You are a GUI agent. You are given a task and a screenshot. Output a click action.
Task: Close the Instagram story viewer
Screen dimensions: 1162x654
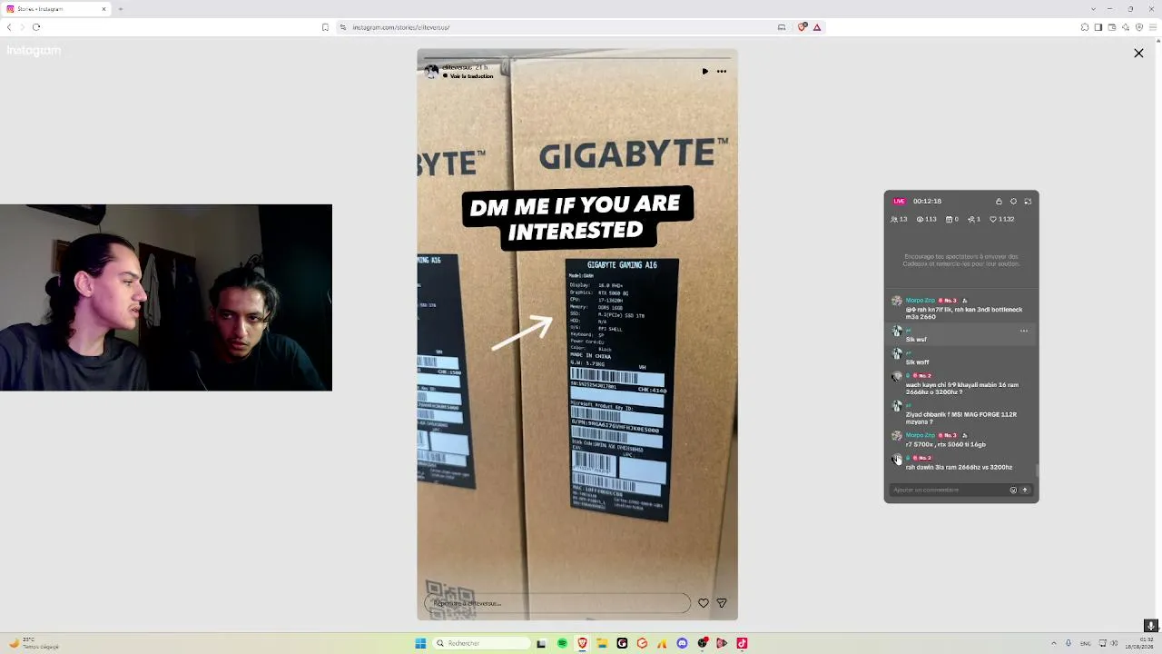point(1138,54)
